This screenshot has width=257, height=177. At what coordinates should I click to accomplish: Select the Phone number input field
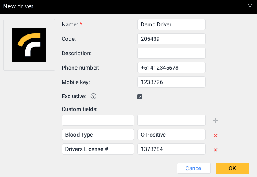click(171, 68)
